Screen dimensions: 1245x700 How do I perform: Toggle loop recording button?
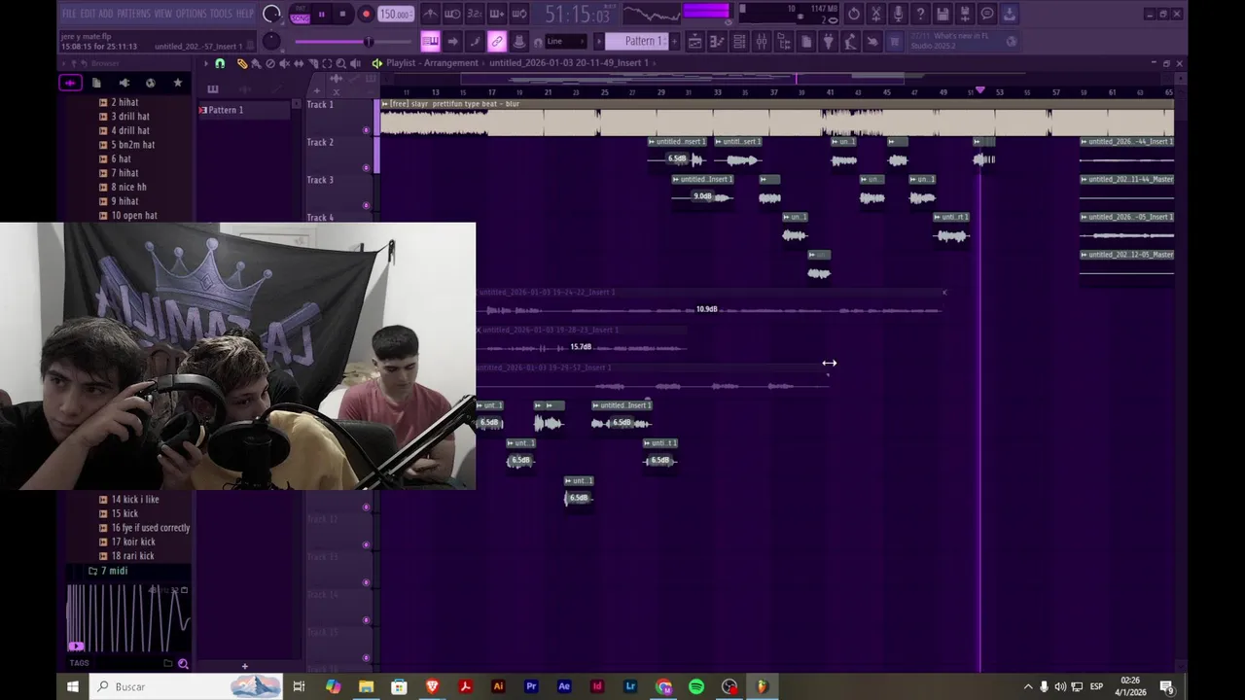pos(519,14)
